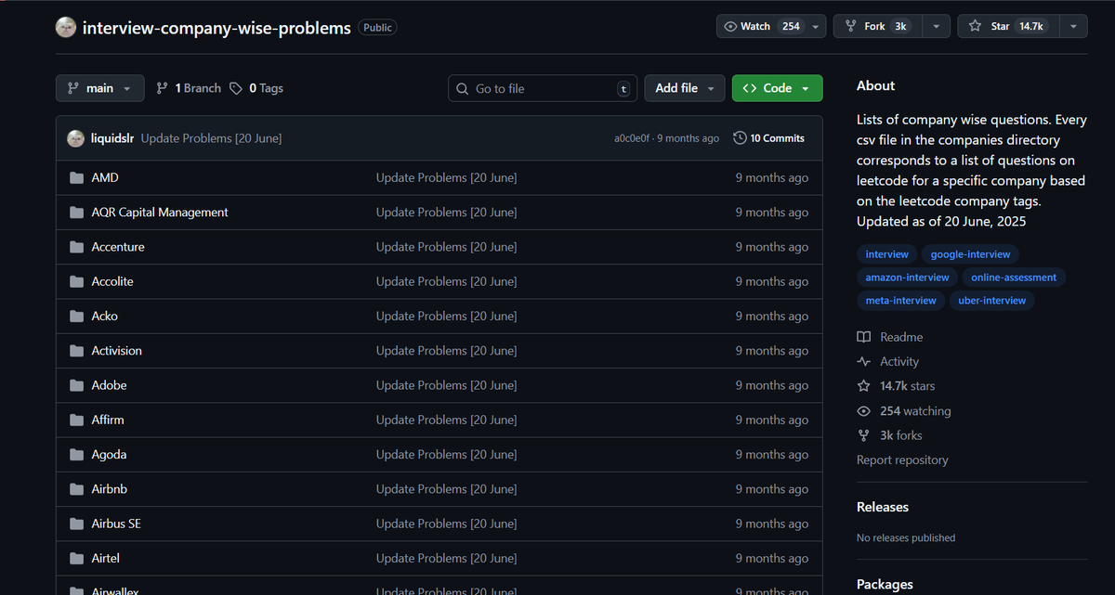This screenshot has width=1115, height=595.
Task: Click the star icon beside 14.7k stars
Action: point(864,386)
